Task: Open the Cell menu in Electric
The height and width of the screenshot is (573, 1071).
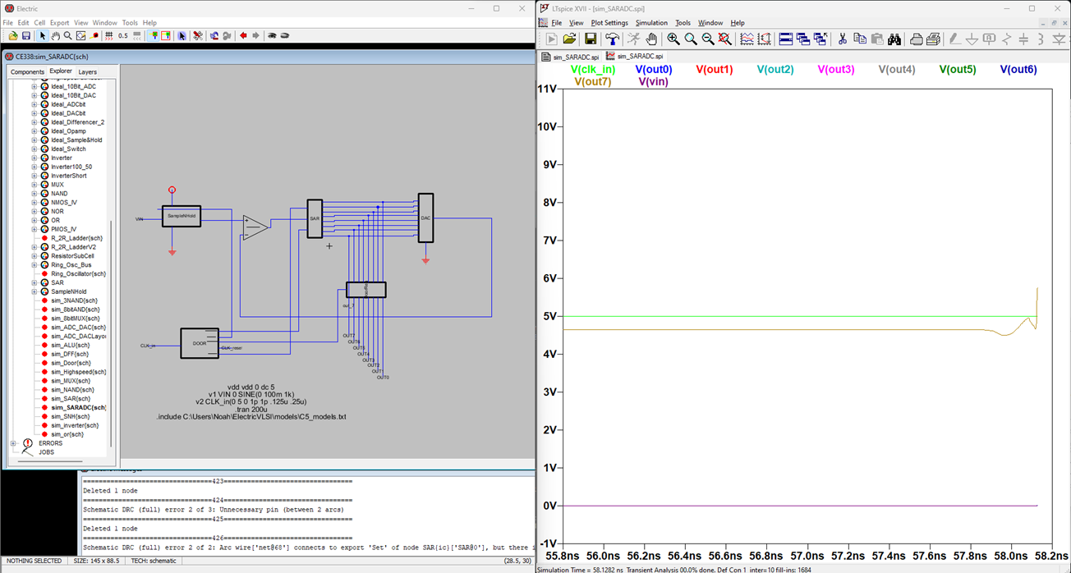Action: pos(39,23)
